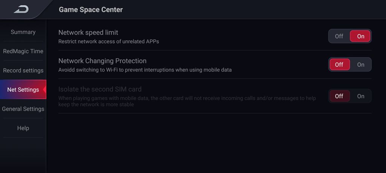Click the Network speed limit heading
Viewport: 386px width, 173px height.
pyautogui.click(x=88, y=32)
